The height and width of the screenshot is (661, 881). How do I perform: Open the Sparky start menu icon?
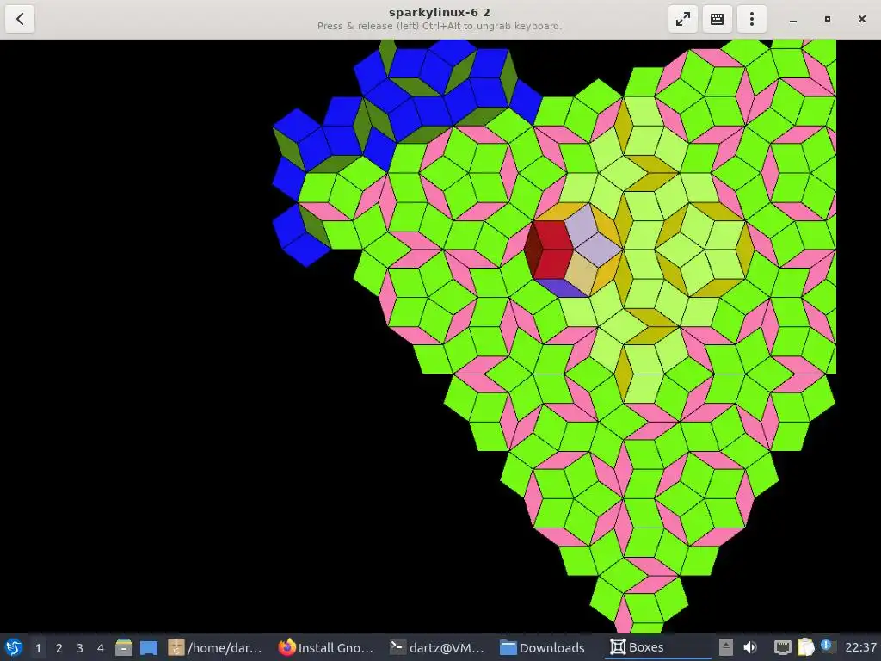coord(14,647)
